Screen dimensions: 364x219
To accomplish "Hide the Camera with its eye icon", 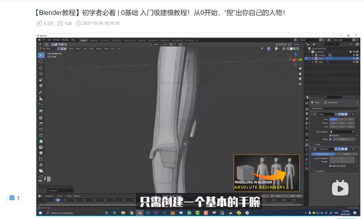I will coord(354,55).
